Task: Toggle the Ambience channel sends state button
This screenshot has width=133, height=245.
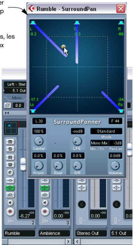Action: (x=45, y=195)
